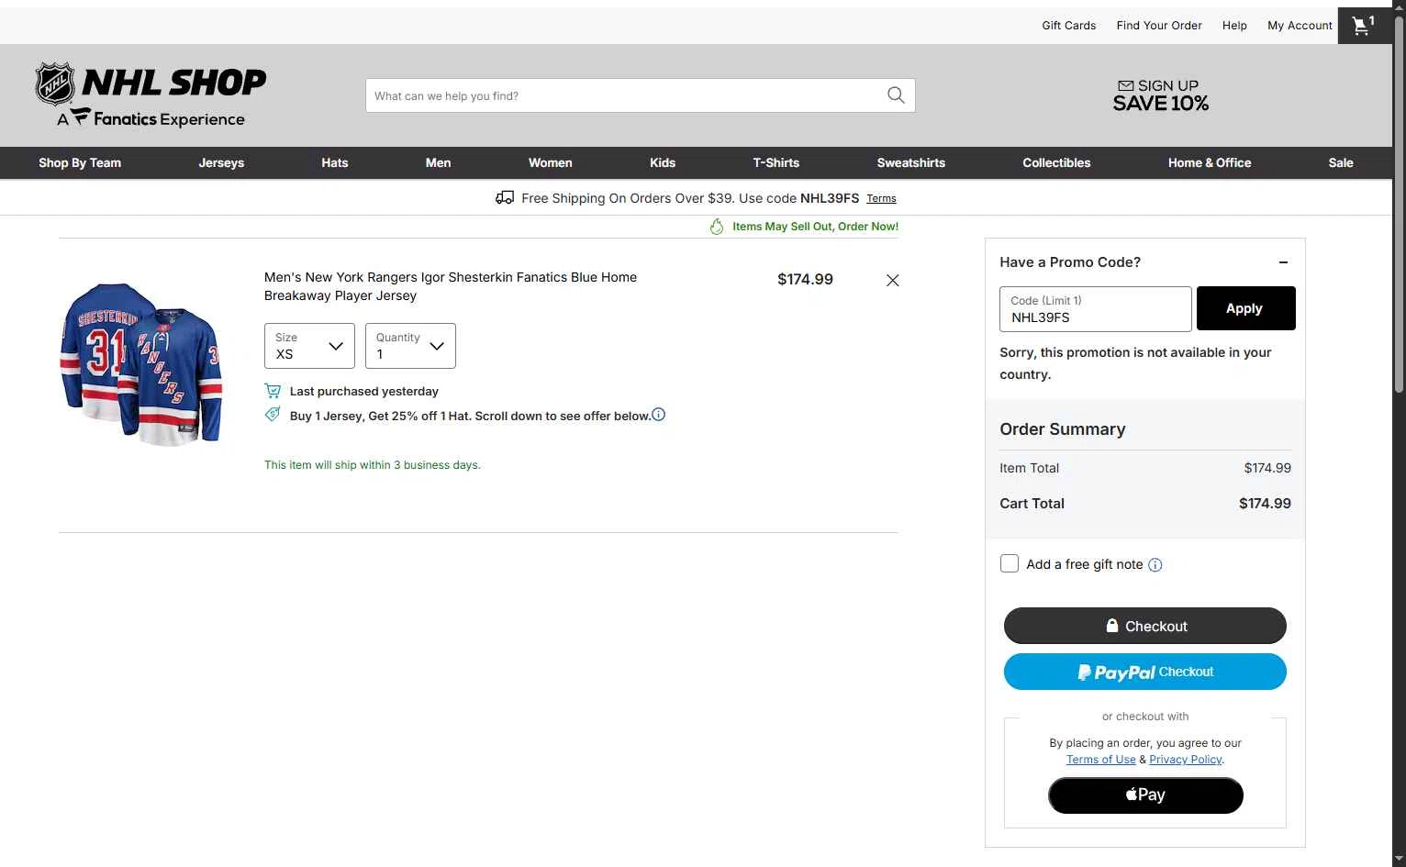Open the Quantity dropdown

[410, 346]
